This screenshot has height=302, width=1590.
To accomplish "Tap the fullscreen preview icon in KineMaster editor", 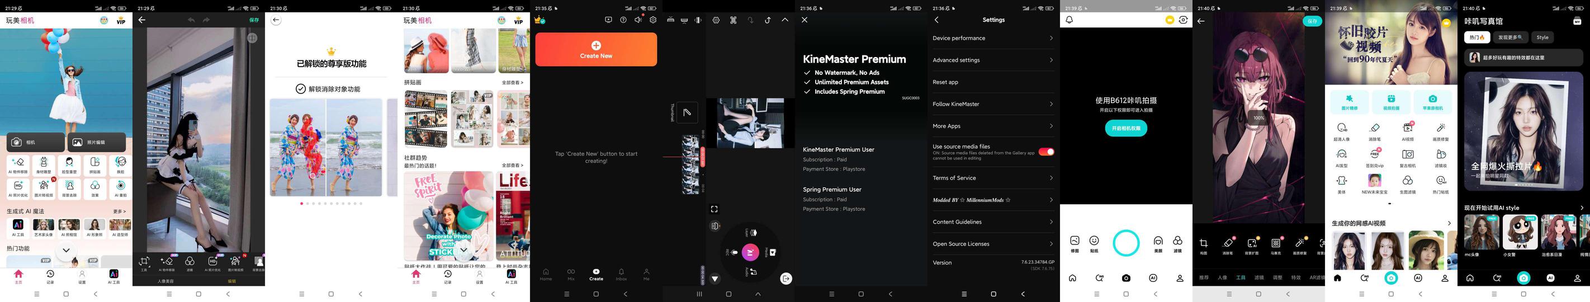I will (x=714, y=209).
